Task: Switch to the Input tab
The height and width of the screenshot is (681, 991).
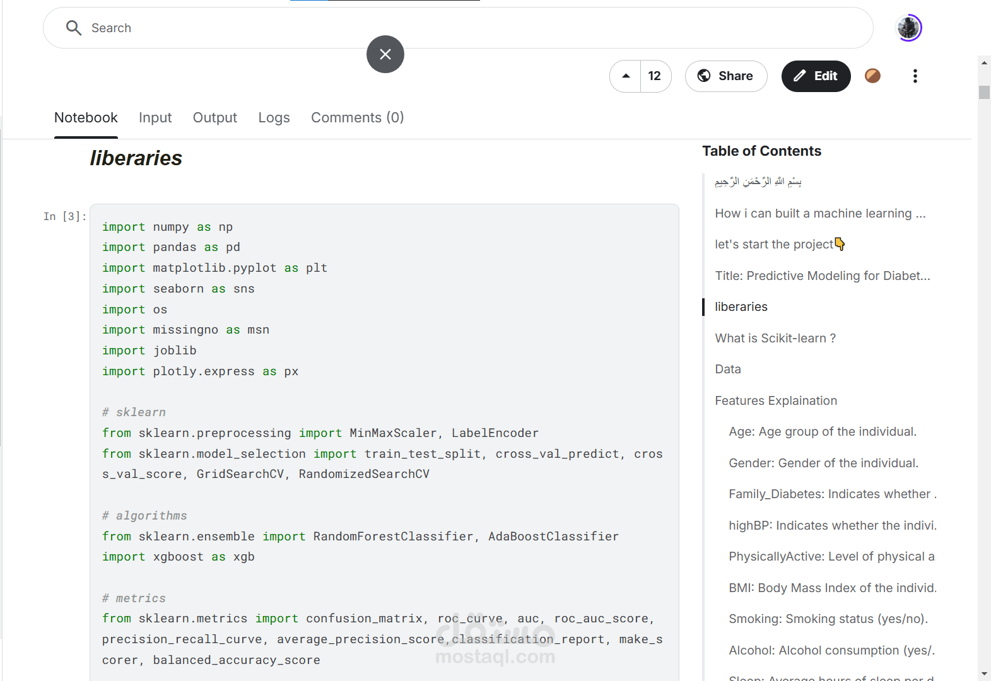Action: click(155, 118)
